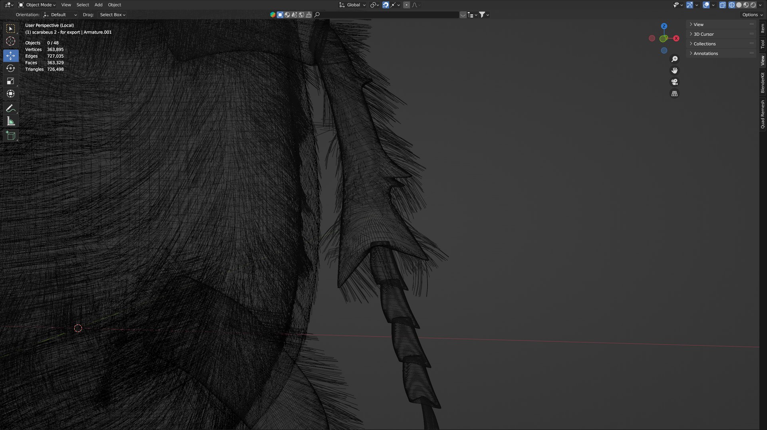Click the red X axis gizmo handle

(676, 38)
